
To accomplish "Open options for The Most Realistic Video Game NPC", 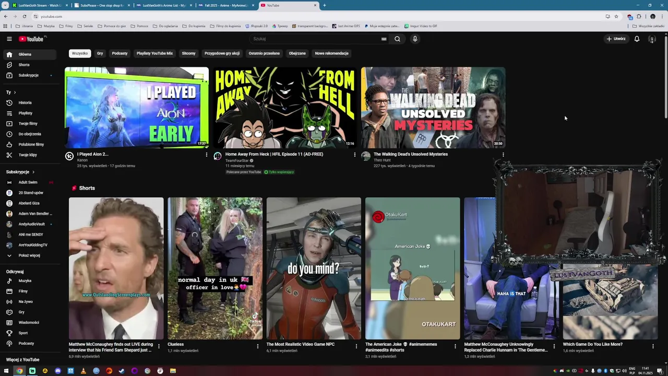I will (356, 346).
